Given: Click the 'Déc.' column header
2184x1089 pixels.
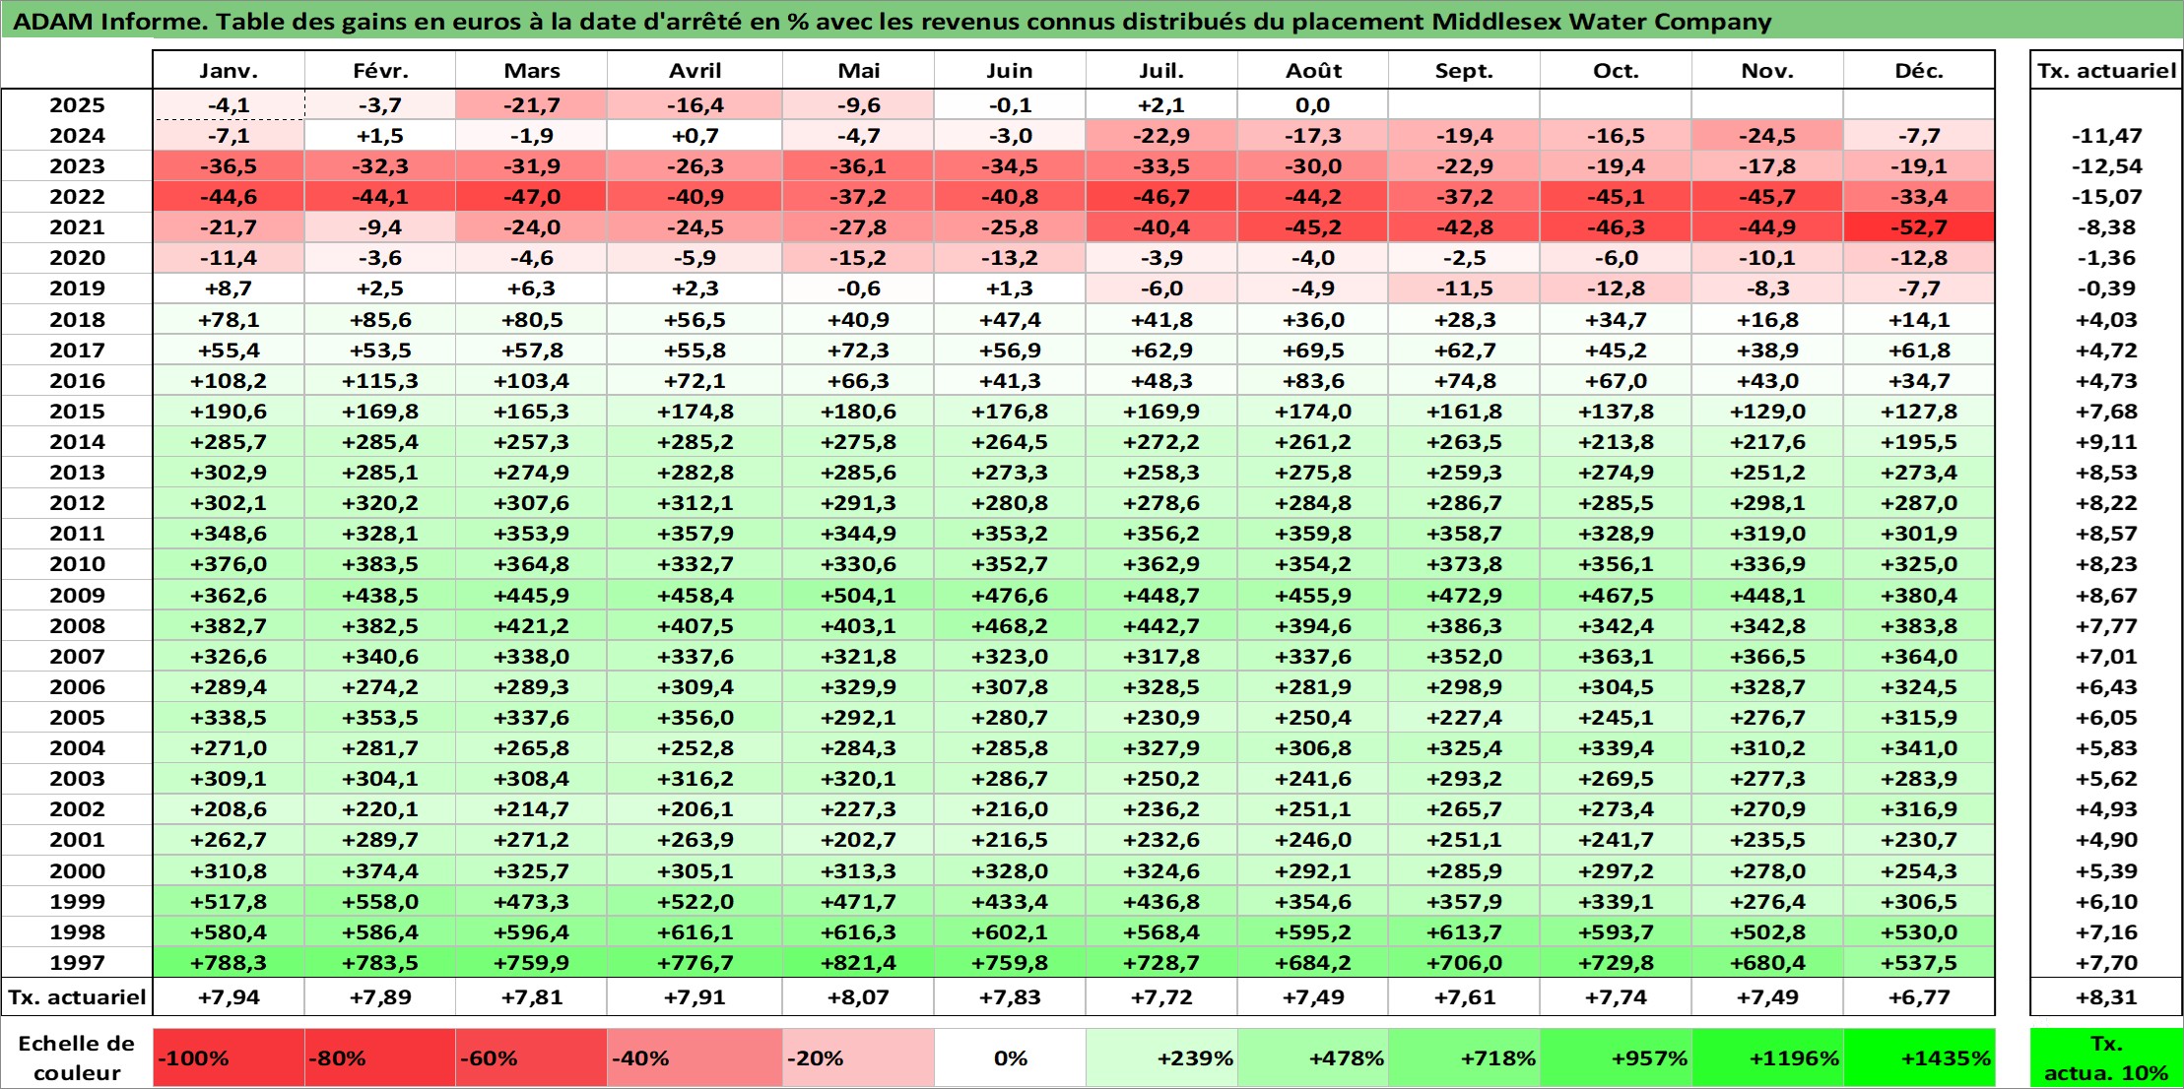Looking at the screenshot, I should [x=1919, y=70].
